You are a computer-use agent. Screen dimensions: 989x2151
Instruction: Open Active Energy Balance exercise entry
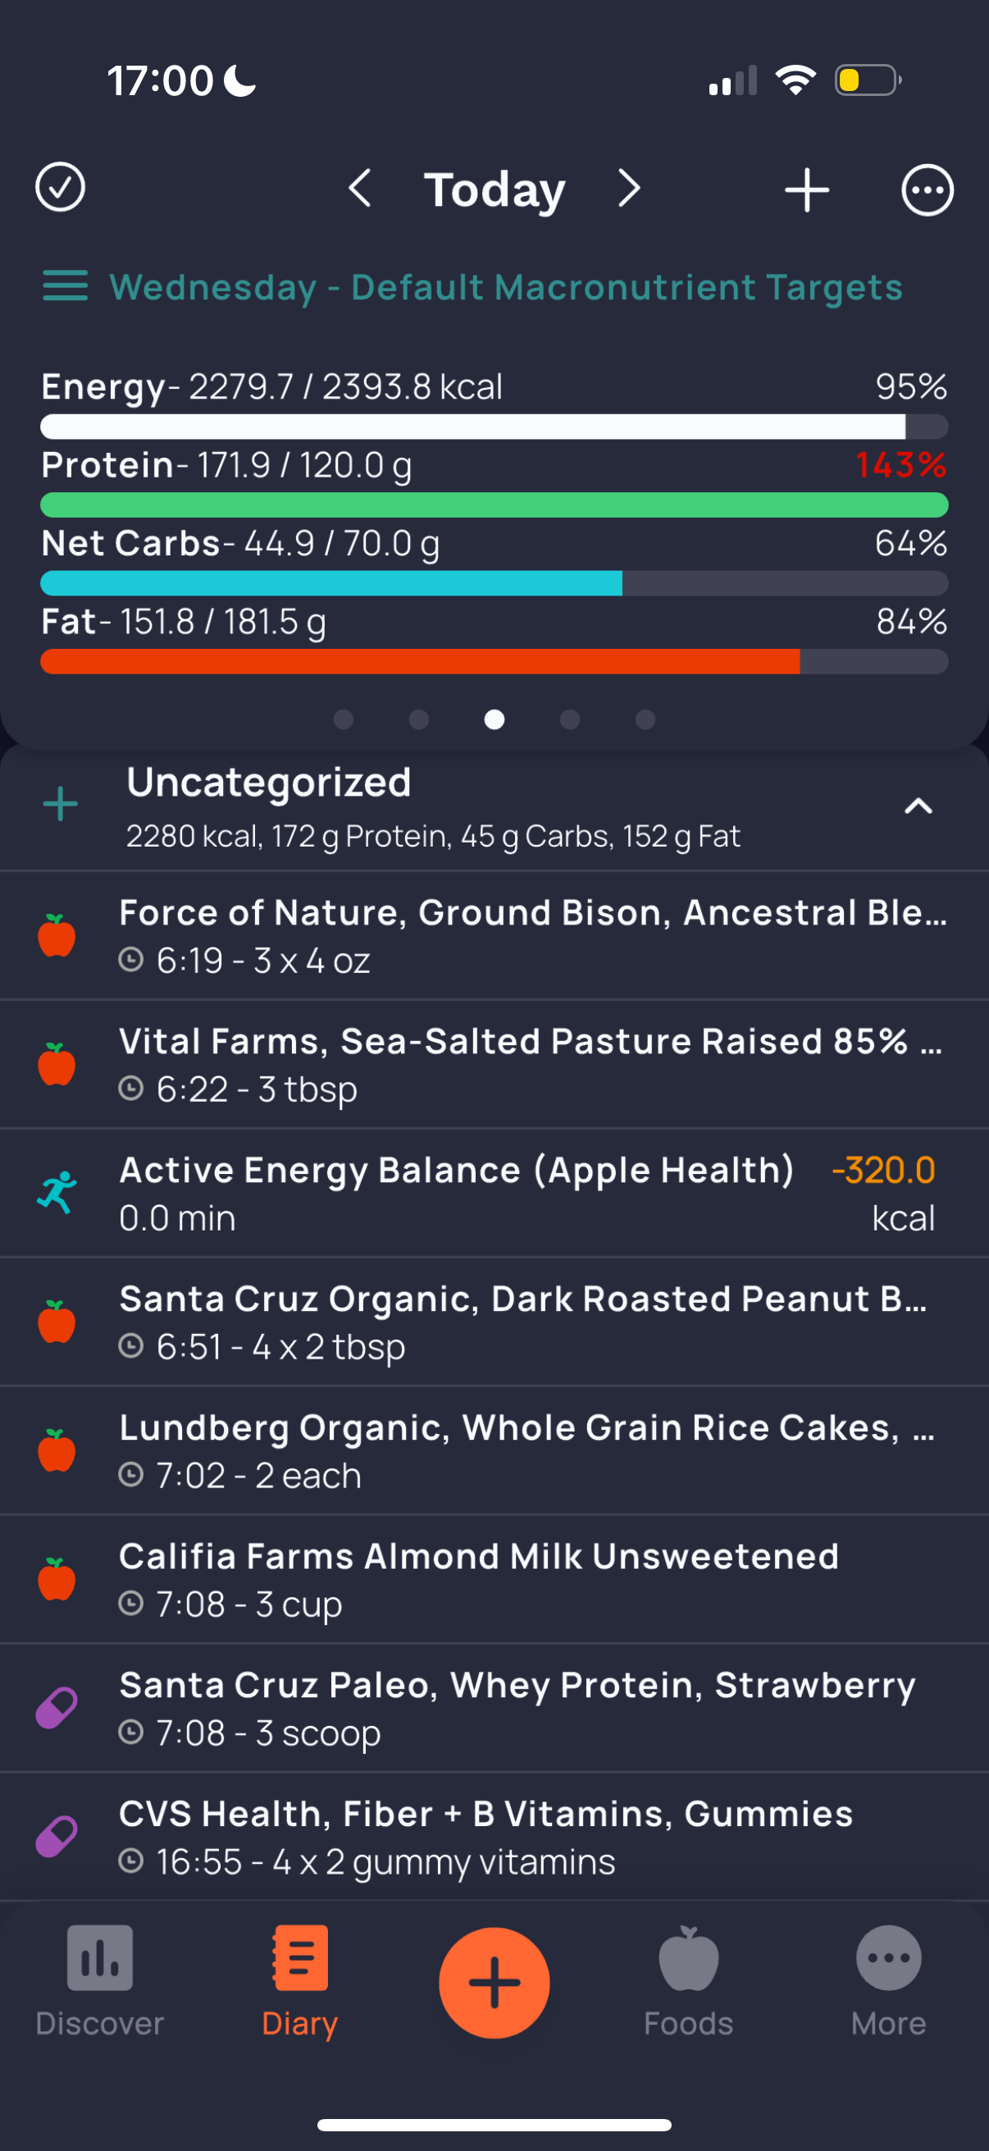point(494,1194)
